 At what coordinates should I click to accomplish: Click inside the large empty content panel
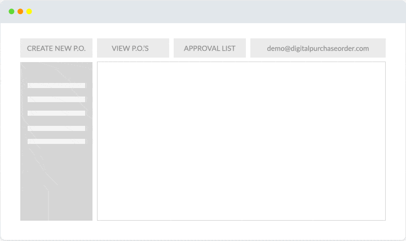click(241, 141)
